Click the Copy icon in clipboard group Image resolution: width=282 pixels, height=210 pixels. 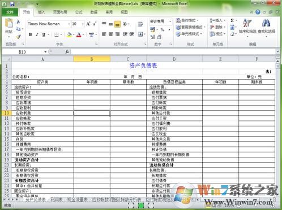18,29
